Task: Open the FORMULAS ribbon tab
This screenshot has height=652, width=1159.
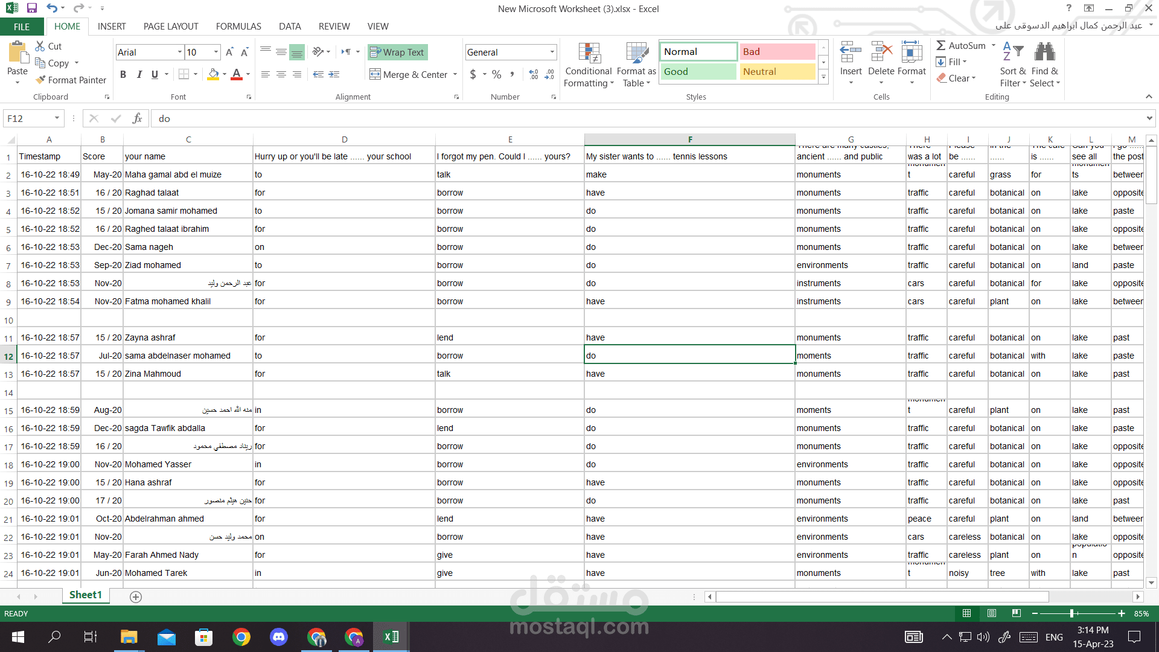Action: point(238,27)
